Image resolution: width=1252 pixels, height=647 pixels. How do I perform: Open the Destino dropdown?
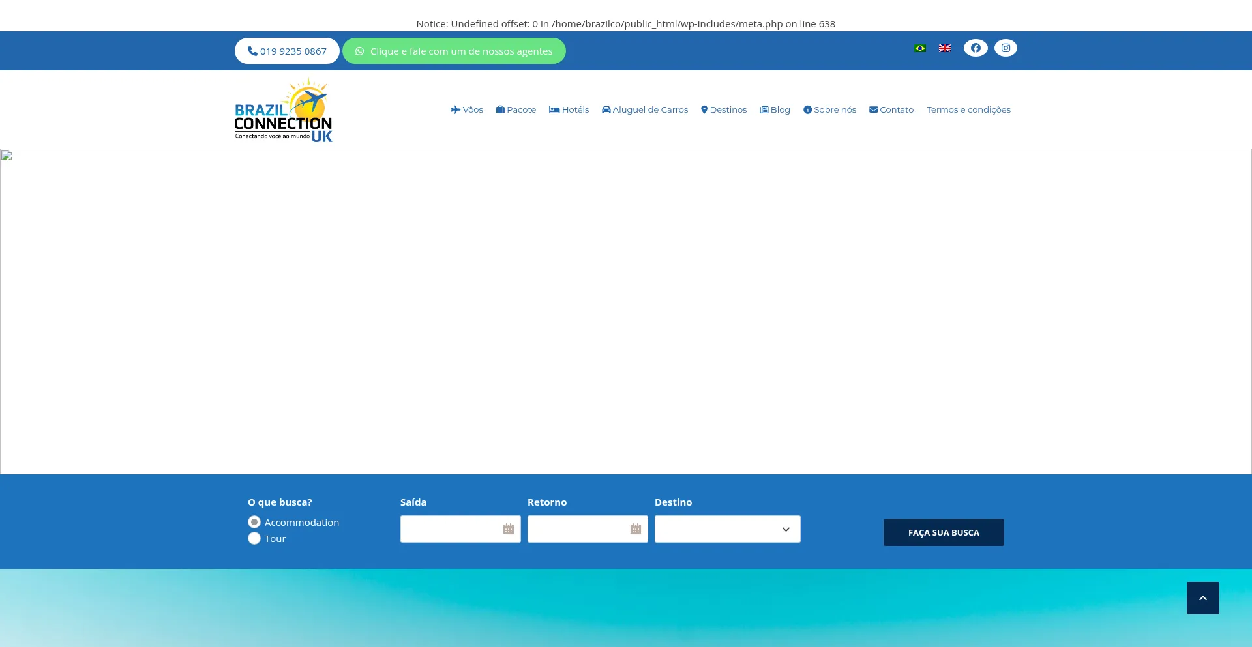point(727,529)
